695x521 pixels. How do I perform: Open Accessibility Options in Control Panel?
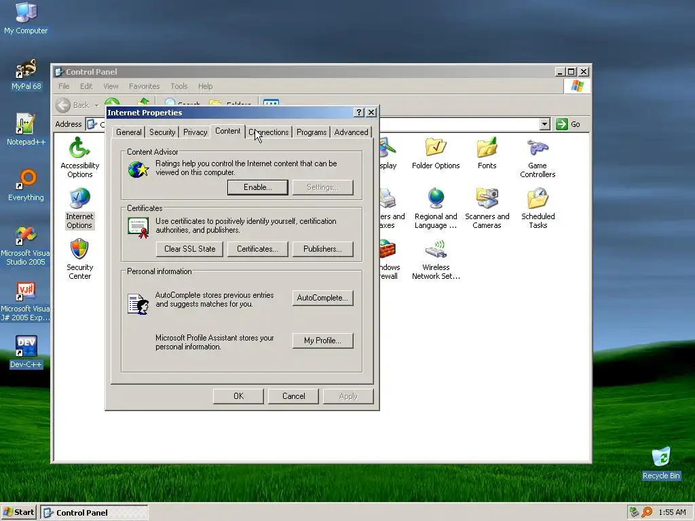[80, 157]
